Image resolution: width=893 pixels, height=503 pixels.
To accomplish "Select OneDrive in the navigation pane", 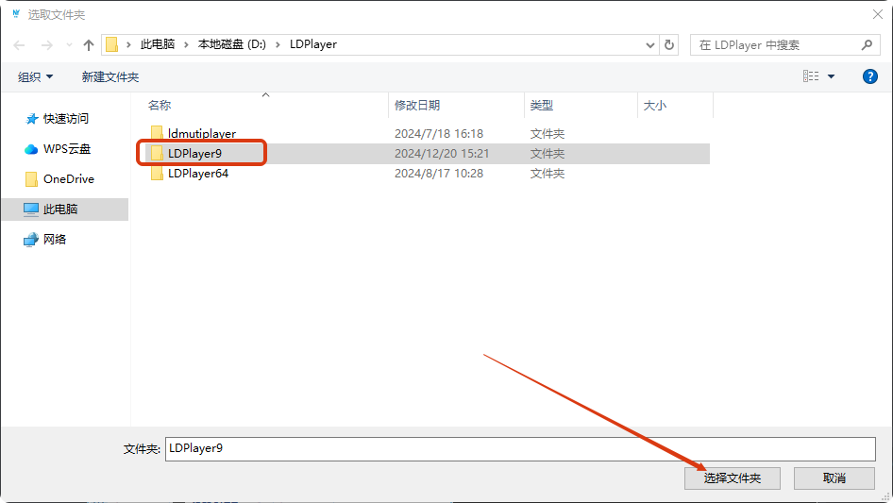I will point(68,179).
